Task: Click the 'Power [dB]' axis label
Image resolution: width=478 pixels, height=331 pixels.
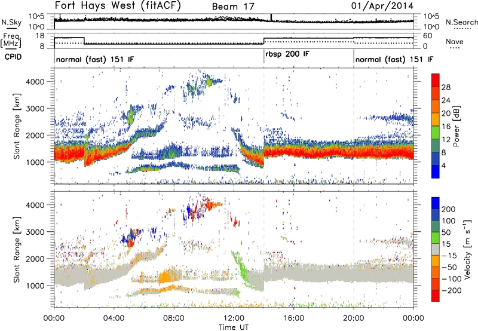Action: pyautogui.click(x=456, y=126)
